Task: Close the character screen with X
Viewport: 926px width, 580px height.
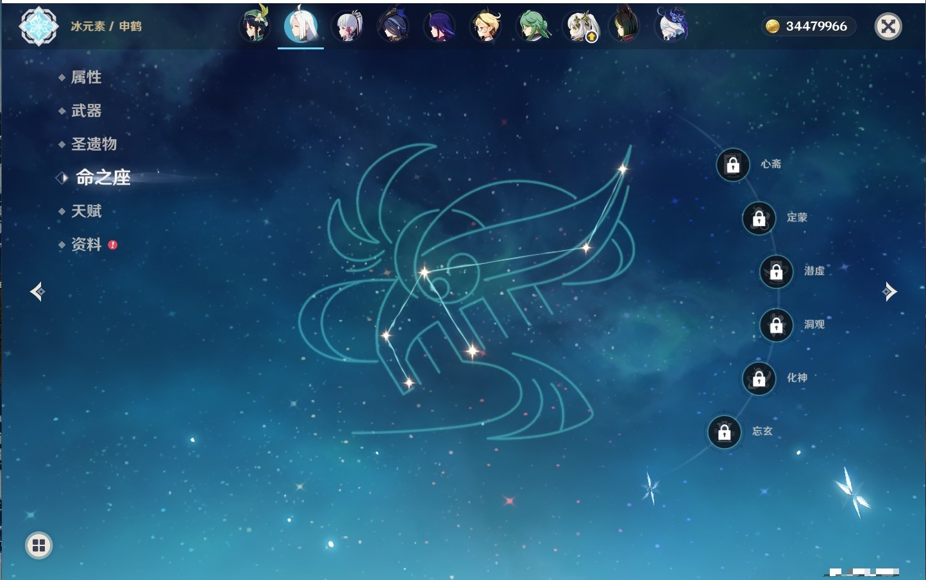Action: click(x=889, y=26)
